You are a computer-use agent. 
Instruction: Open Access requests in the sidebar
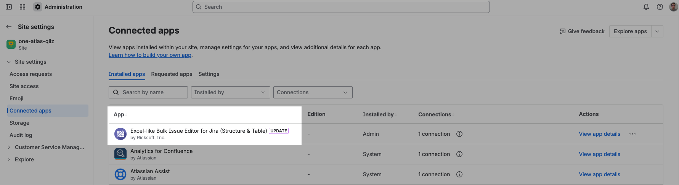[30, 74]
